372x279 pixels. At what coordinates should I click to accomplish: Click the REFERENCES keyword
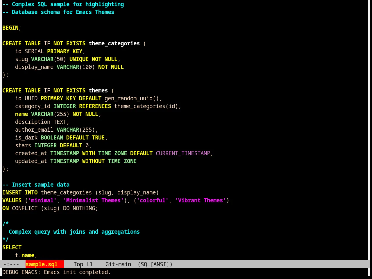click(95, 106)
